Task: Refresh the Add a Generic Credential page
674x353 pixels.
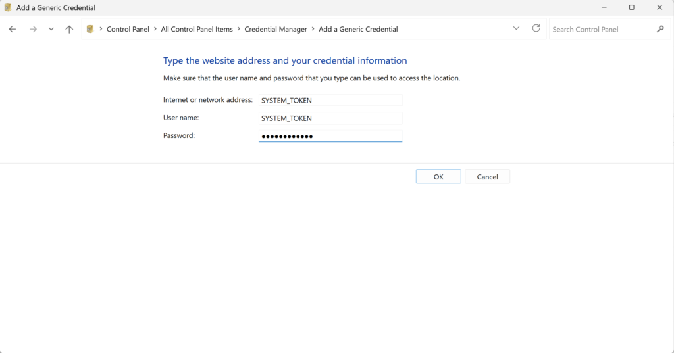Action: click(536, 29)
